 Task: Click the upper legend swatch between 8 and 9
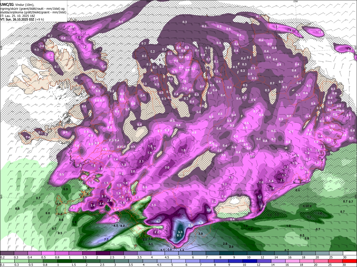coord(226,253)
